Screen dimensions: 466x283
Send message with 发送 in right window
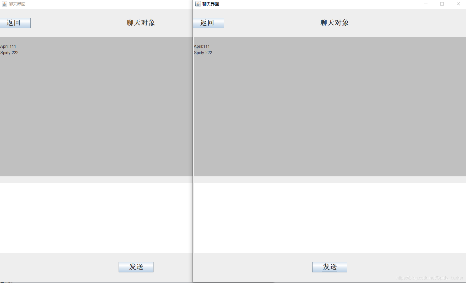[x=330, y=267]
